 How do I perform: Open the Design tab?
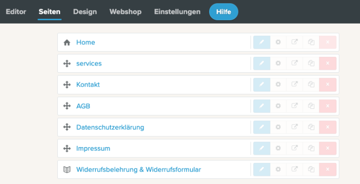tap(85, 12)
